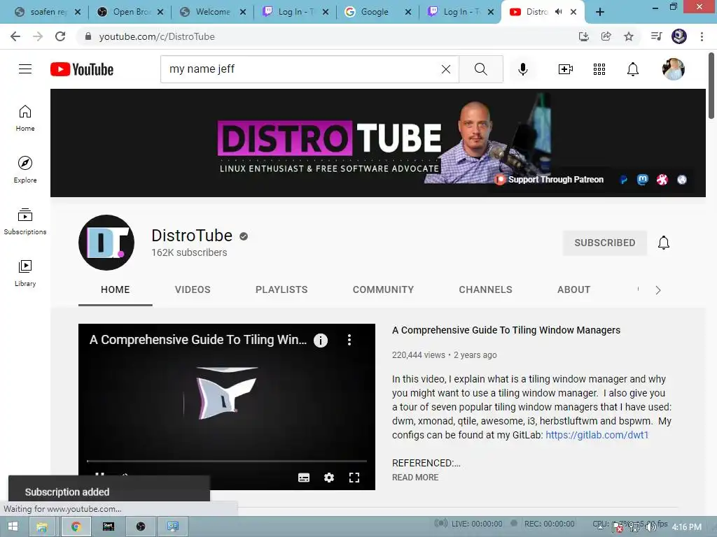Open File Explorer from the taskbar
717x537 pixels.
(42, 527)
